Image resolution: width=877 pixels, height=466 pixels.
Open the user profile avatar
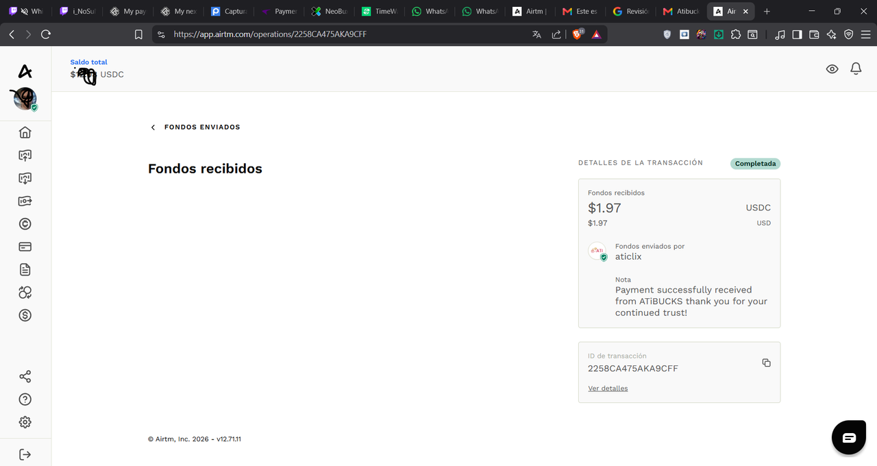[x=25, y=99]
